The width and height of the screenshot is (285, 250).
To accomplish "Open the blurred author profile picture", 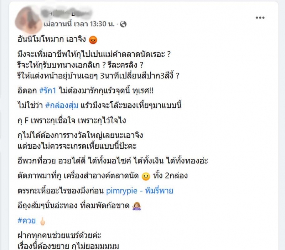I will pyautogui.click(x=28, y=20).
